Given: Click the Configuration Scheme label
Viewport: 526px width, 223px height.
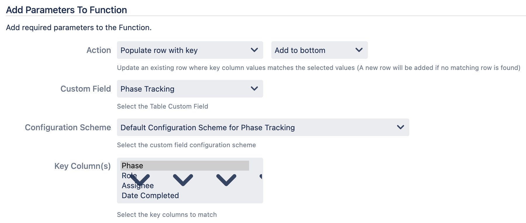Looking at the screenshot, I should [x=68, y=127].
